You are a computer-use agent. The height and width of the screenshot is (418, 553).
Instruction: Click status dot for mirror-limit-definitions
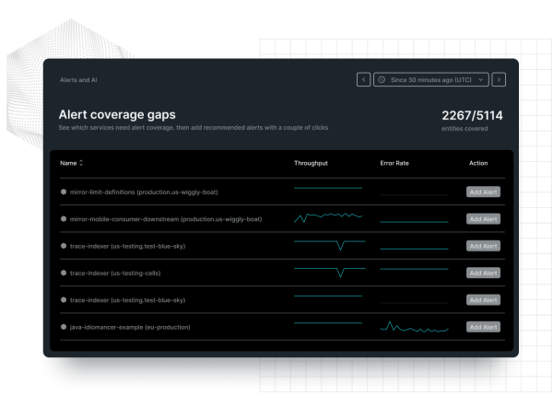[64, 192]
